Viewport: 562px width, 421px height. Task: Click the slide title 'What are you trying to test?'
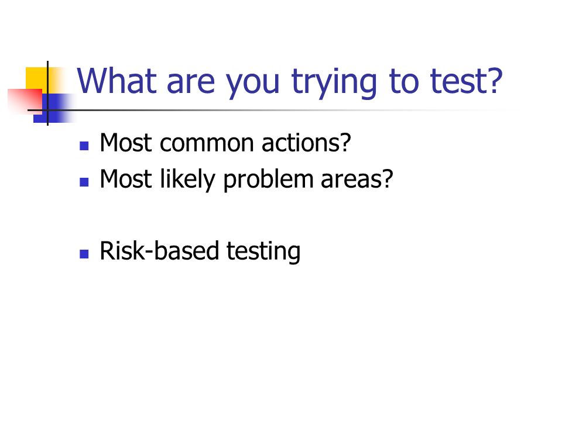pyautogui.click(x=290, y=82)
